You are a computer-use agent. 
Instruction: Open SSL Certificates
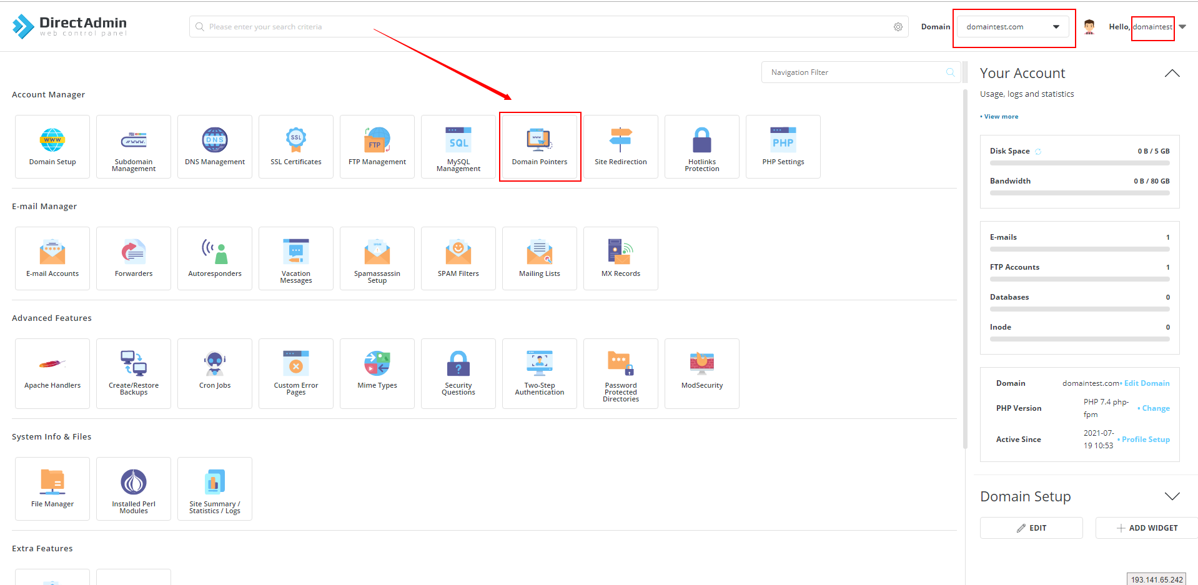296,147
